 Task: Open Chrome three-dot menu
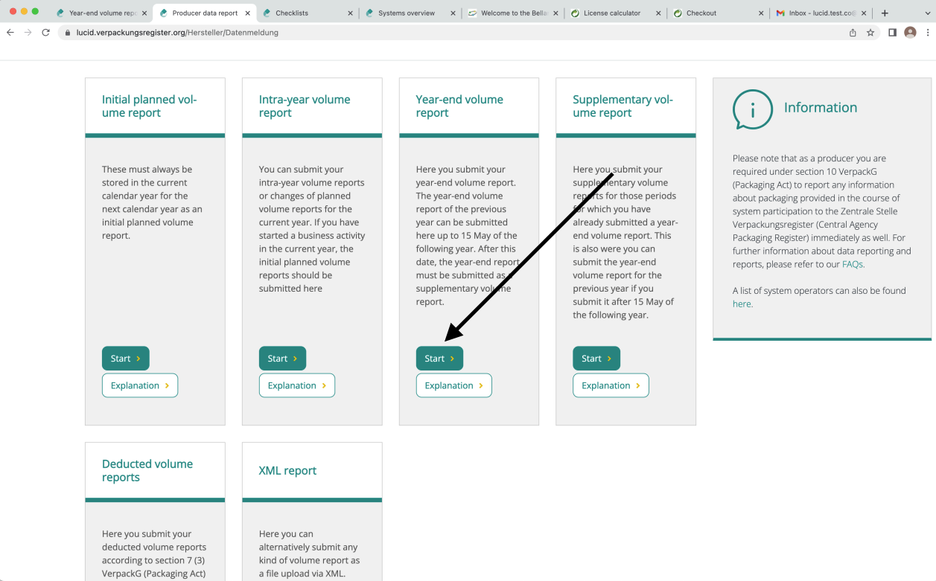point(927,33)
